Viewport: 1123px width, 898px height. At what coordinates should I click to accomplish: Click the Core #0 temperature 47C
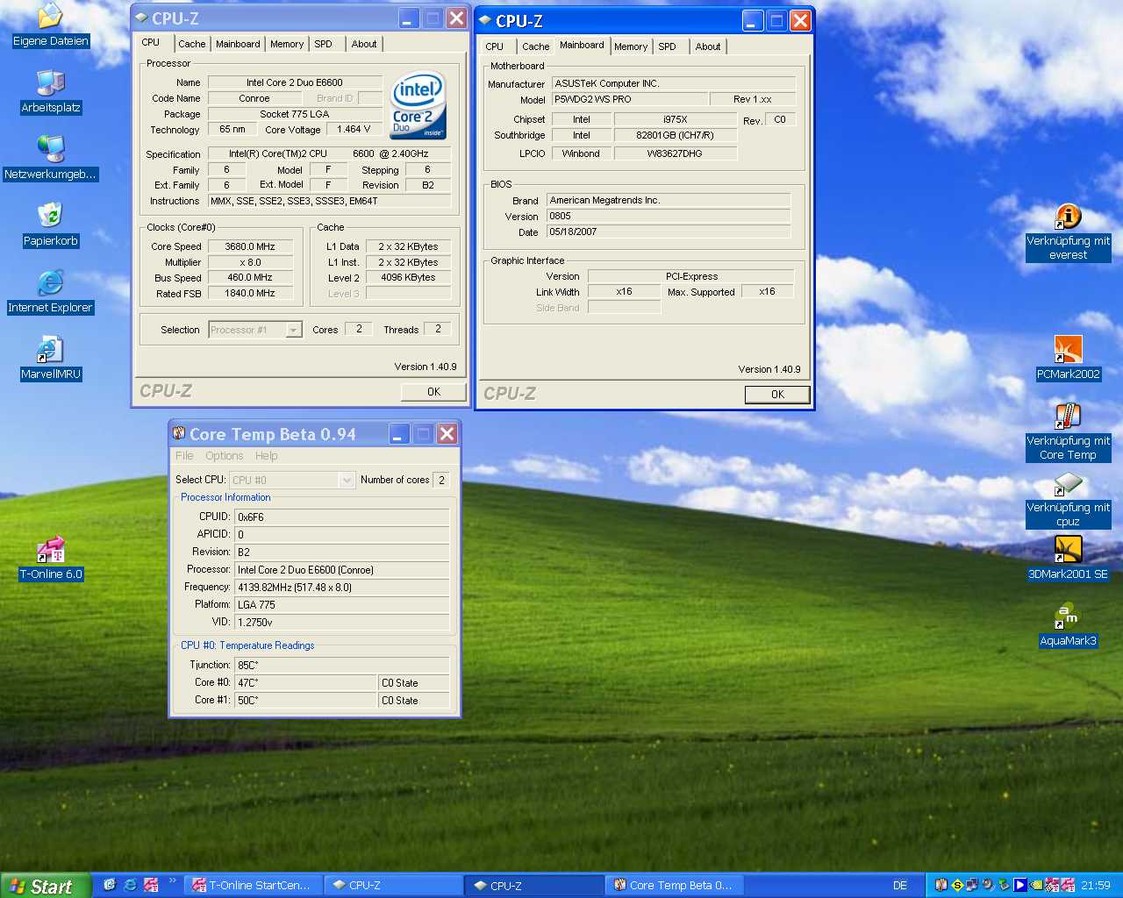[x=305, y=682]
